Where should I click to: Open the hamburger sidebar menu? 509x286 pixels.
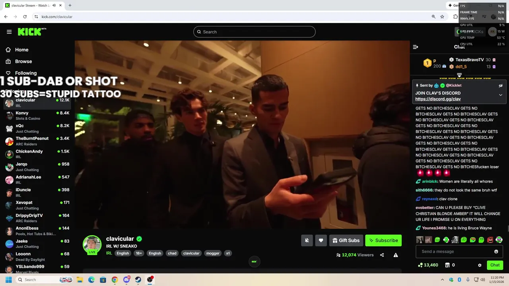pos(9,32)
